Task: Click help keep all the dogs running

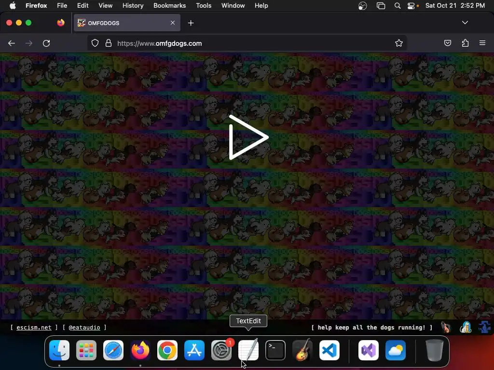Action: [x=371, y=328]
